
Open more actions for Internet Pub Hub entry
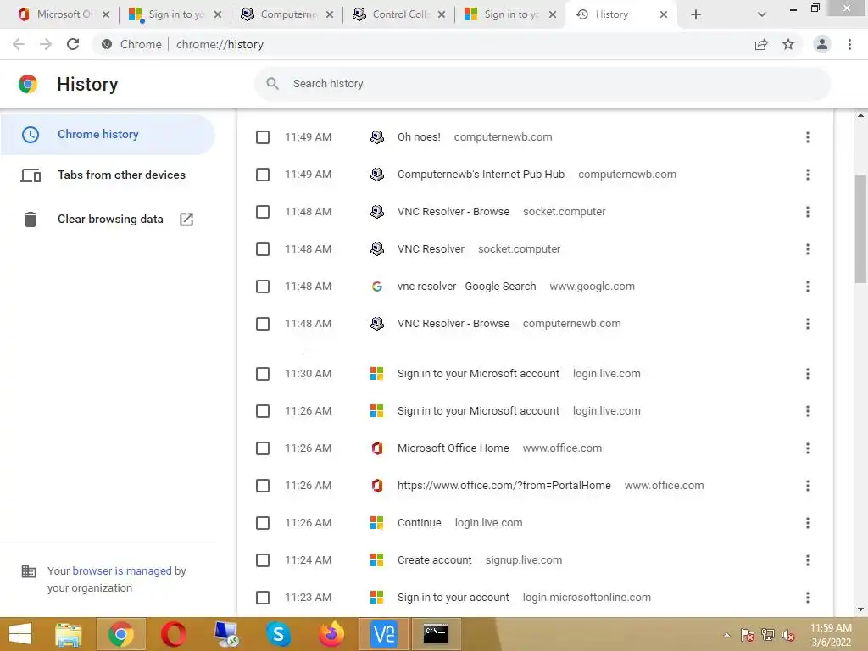coord(808,175)
